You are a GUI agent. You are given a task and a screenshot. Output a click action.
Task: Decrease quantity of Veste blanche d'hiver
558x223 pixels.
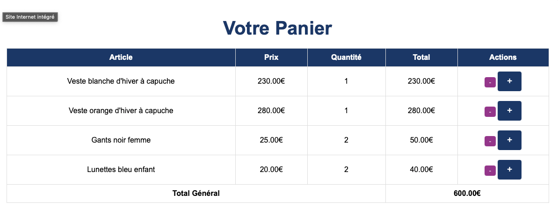click(x=490, y=82)
